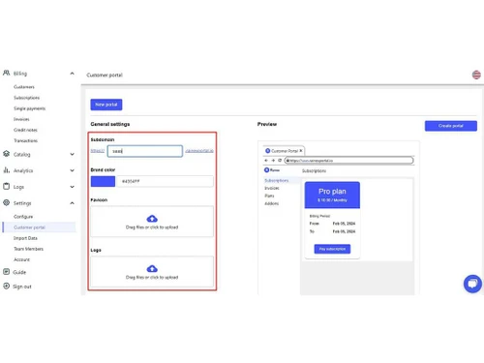Expand the Analytics section chevron
Viewport: 484px width, 363px height.
[x=72, y=170]
